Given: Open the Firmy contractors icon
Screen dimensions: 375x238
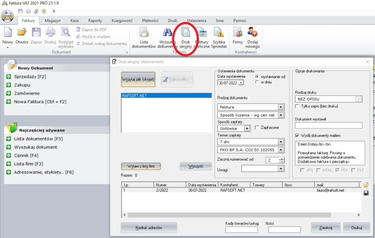Looking at the screenshot, I should [238, 33].
